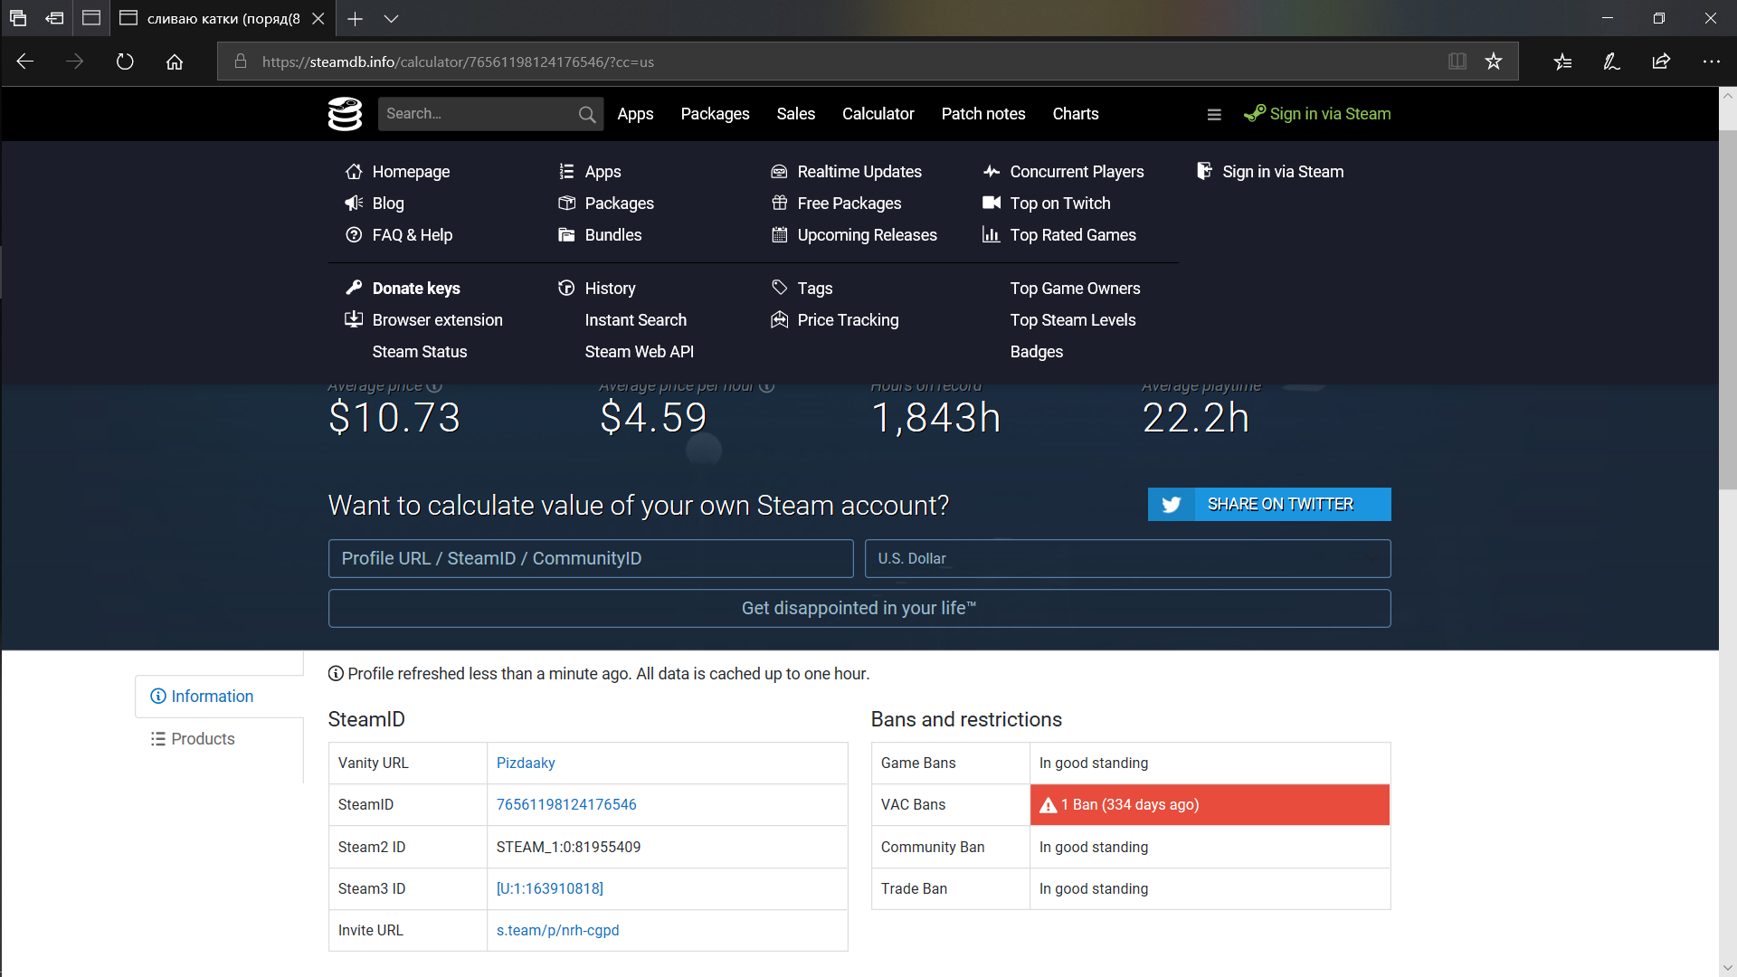Image resolution: width=1737 pixels, height=977 pixels.
Task: Click the browser address bar URL
Action: coord(458,62)
